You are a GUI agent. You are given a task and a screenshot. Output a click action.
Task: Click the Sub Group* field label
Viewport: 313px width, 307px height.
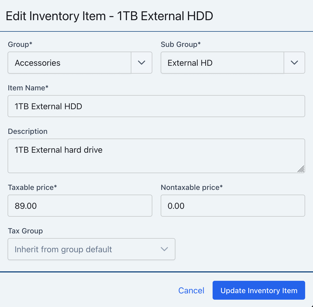181,44
